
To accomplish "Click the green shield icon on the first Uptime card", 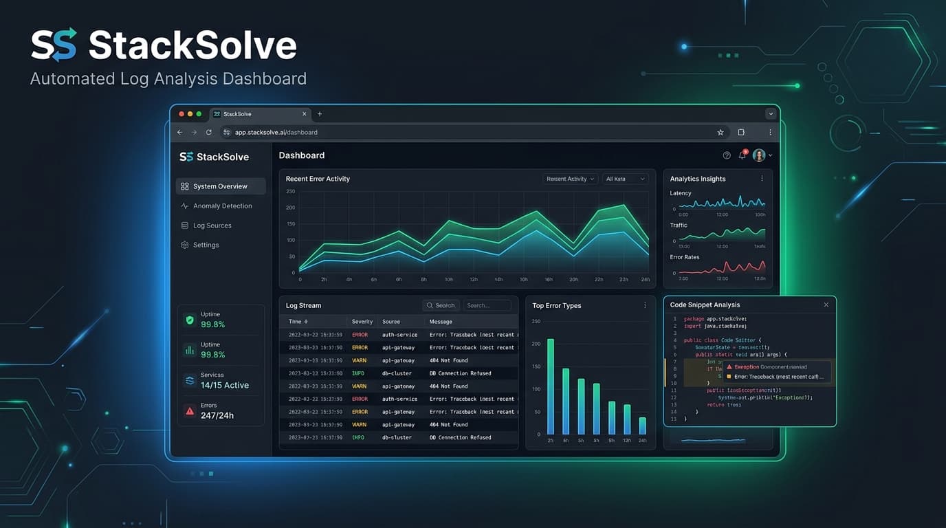I will pos(190,320).
